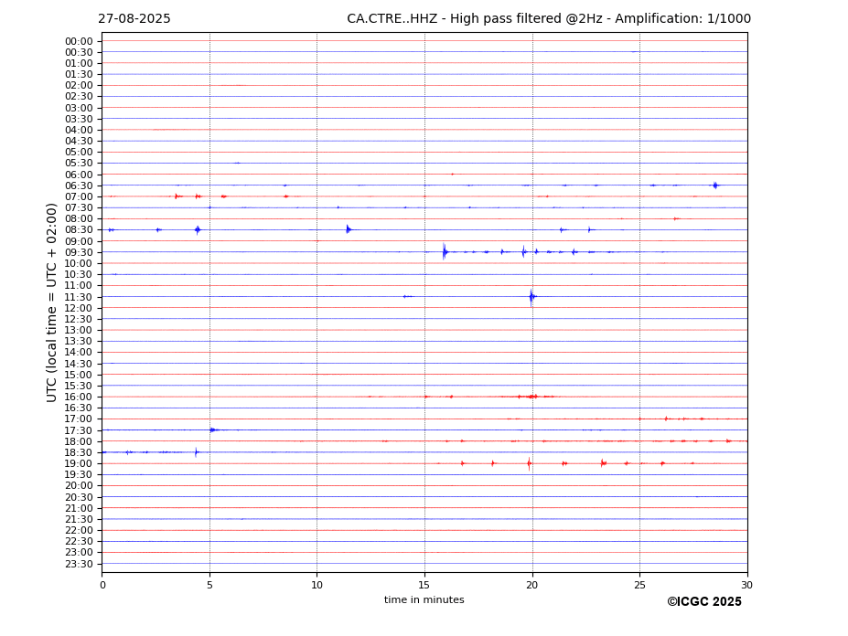Select the 05:30 time row label
The image size is (848, 636).
[x=79, y=164]
